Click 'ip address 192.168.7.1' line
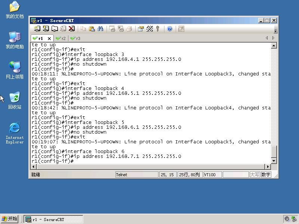Viewport: 299px width, 224px height. [x=107, y=156]
